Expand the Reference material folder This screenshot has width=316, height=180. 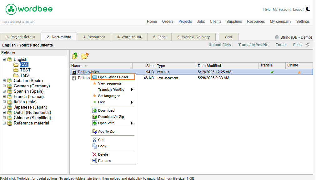click(x=4, y=123)
